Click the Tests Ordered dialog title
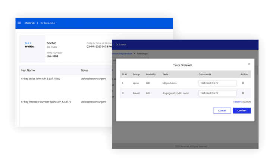 click(x=182, y=65)
